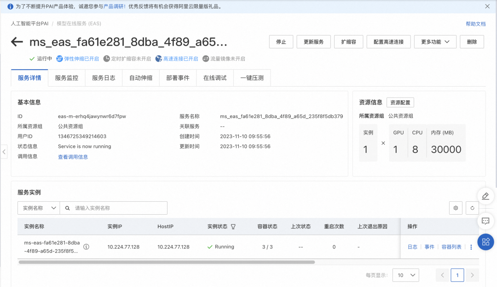The height and width of the screenshot is (287, 497).
Task: Click the info icon beside instance name
Action: coord(86,246)
